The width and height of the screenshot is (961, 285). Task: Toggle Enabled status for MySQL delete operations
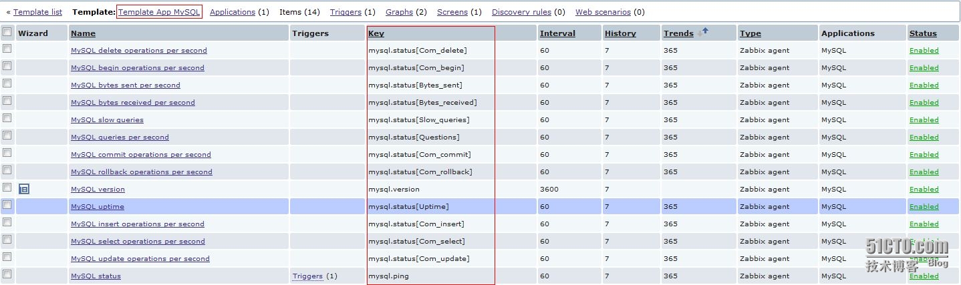[x=924, y=51]
